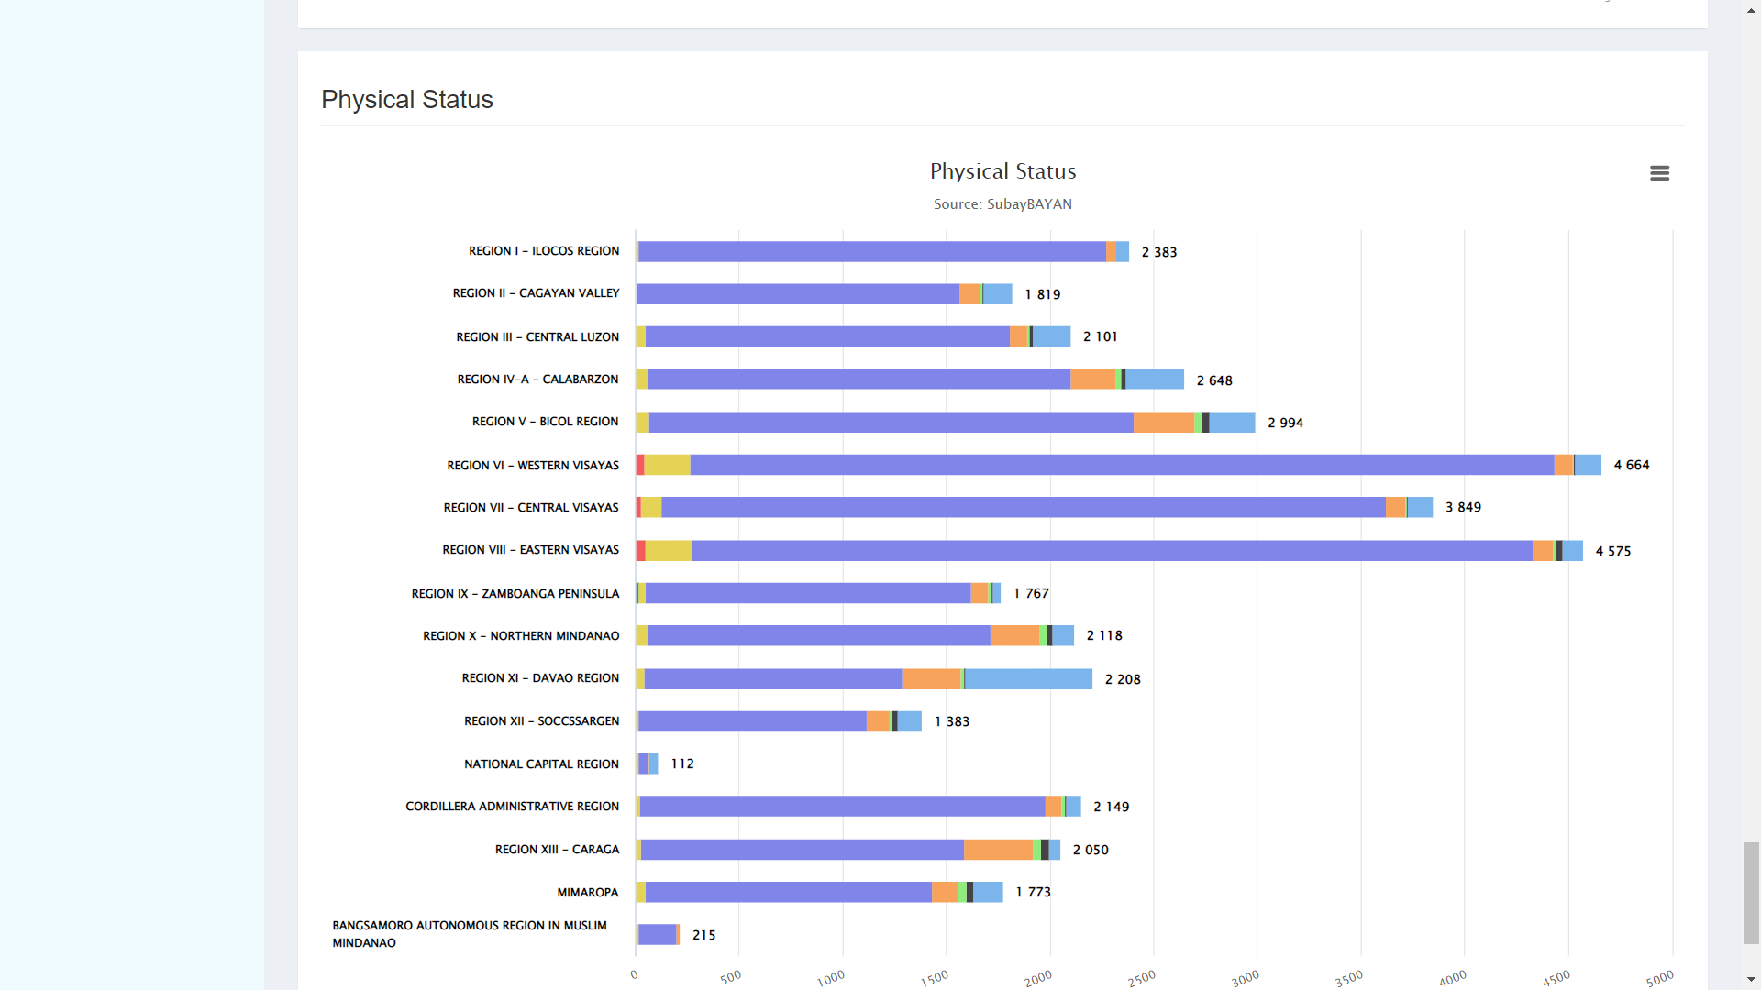Select the REGION IX - ZAMBOANGA PENINSULA label
This screenshot has width=1761, height=990.
[515, 594]
